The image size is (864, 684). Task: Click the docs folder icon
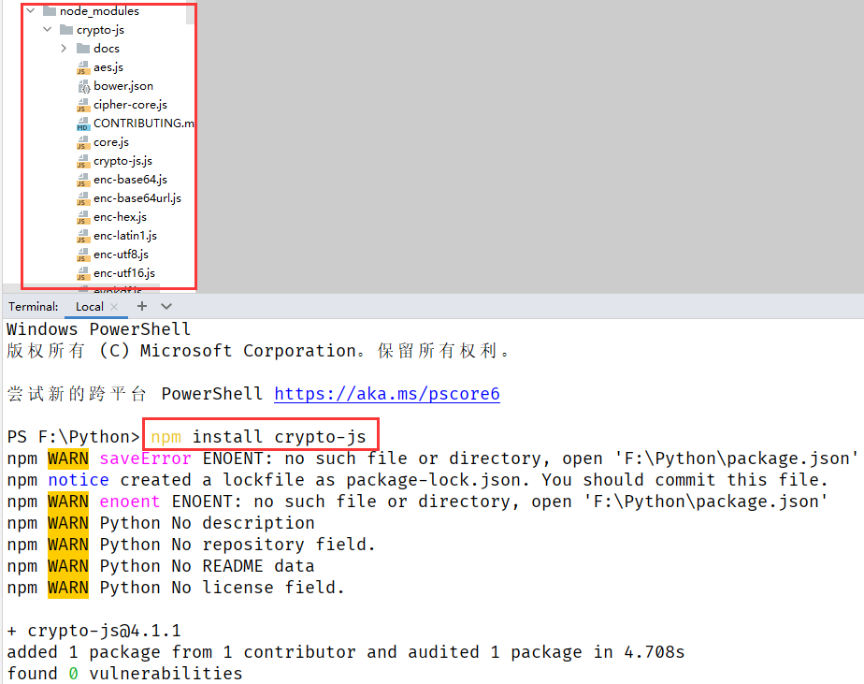point(83,49)
